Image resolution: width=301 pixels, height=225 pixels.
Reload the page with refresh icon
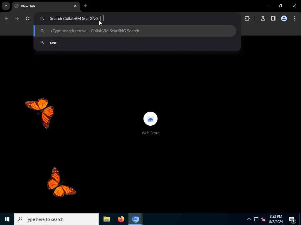[x=28, y=18]
